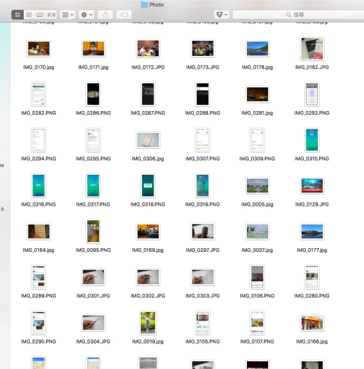Click the IMG_0297.JPG file name
The height and width of the screenshot is (369, 364).
click(203, 250)
